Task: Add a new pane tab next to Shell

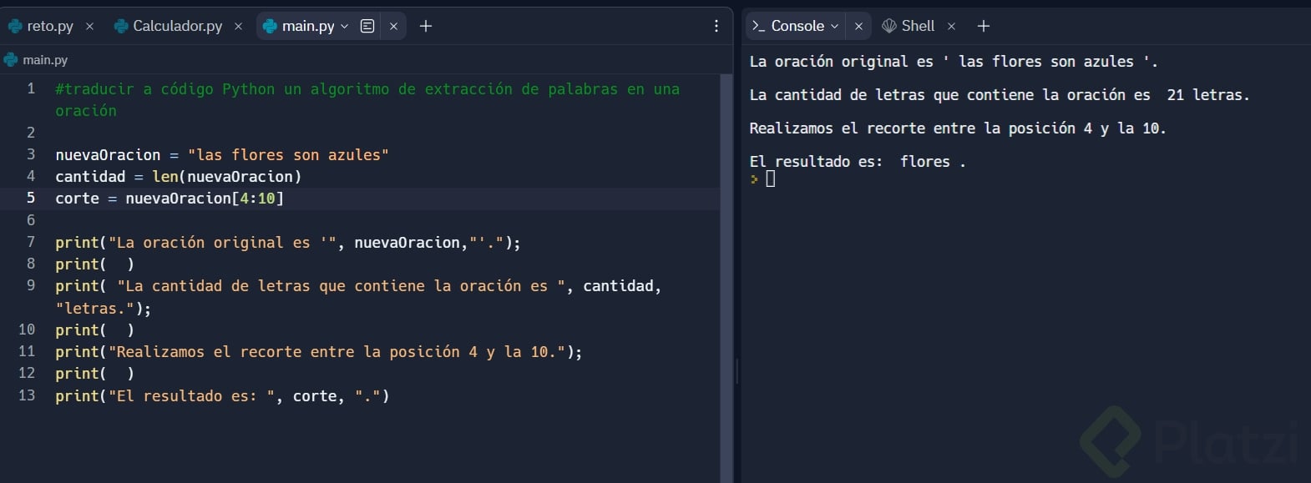Action: (984, 26)
